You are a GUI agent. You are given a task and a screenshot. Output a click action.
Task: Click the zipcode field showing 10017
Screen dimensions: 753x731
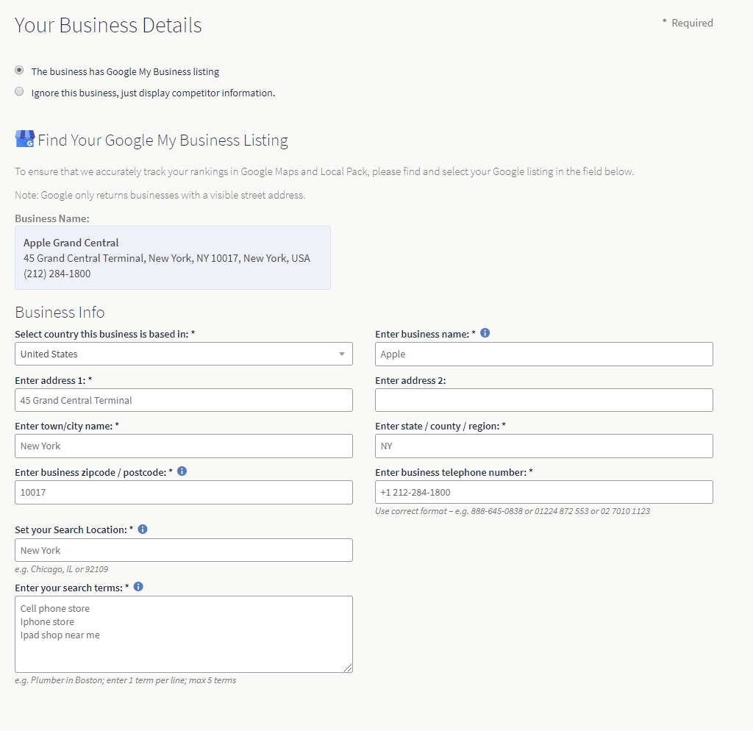coord(184,492)
